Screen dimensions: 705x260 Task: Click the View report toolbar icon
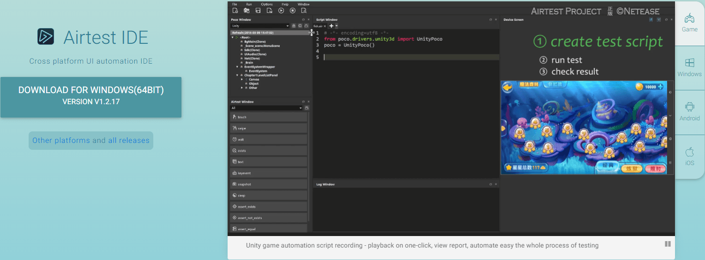(x=305, y=11)
